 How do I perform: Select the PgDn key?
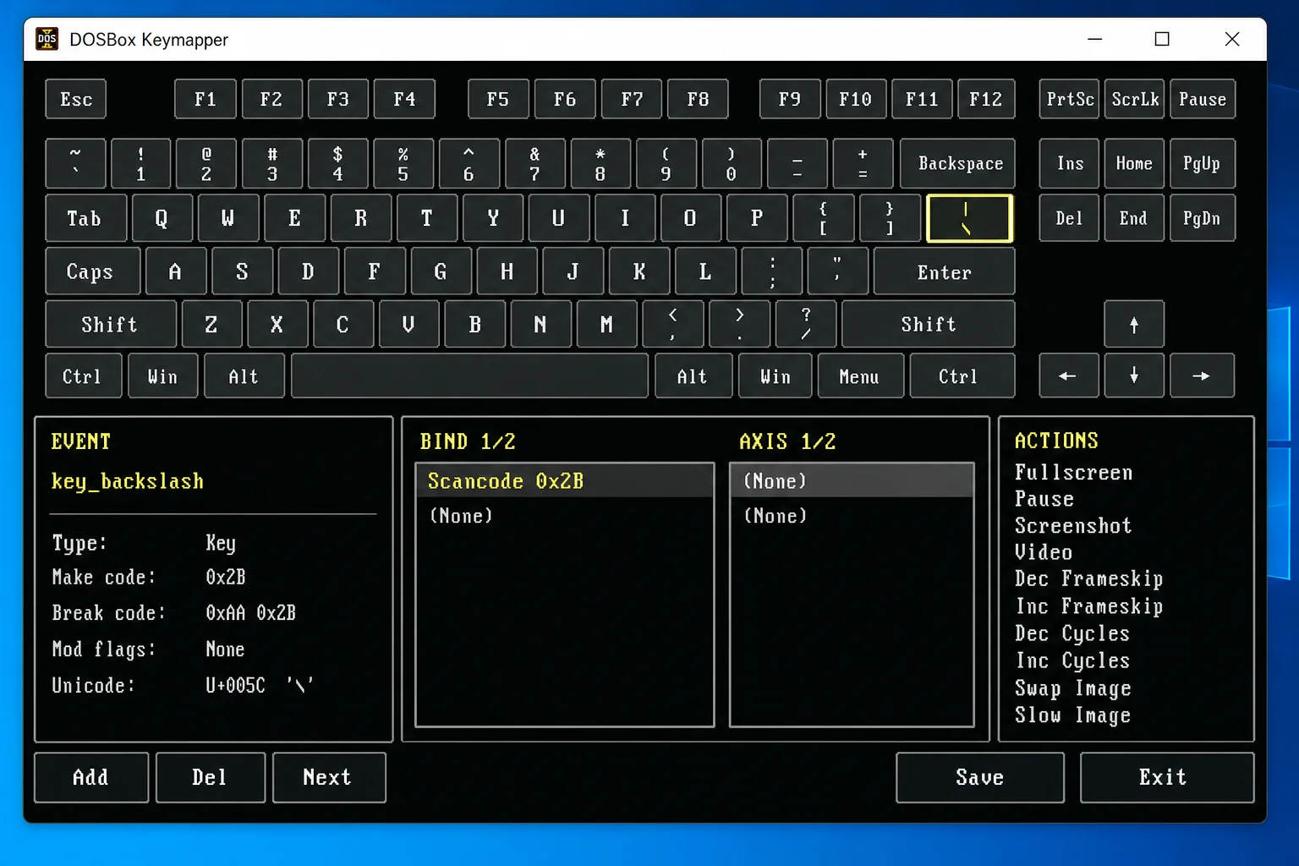coord(1203,218)
